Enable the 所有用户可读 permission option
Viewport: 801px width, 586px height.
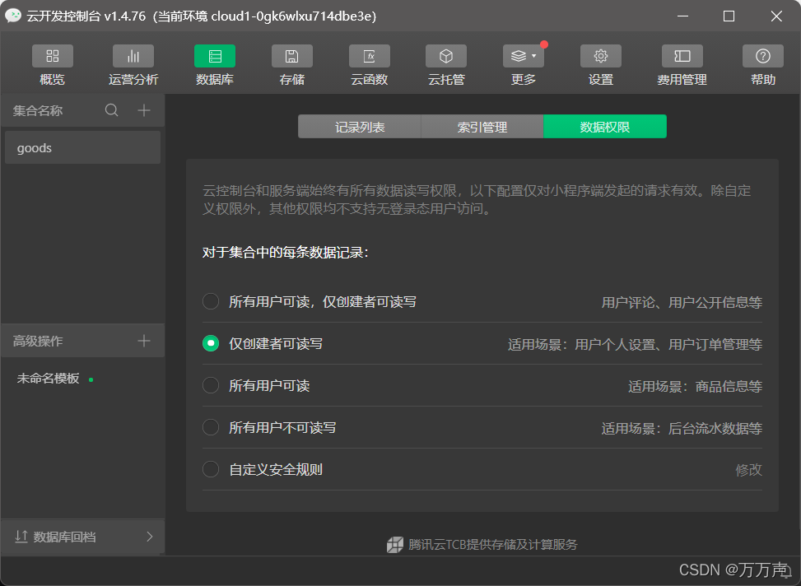tap(211, 385)
